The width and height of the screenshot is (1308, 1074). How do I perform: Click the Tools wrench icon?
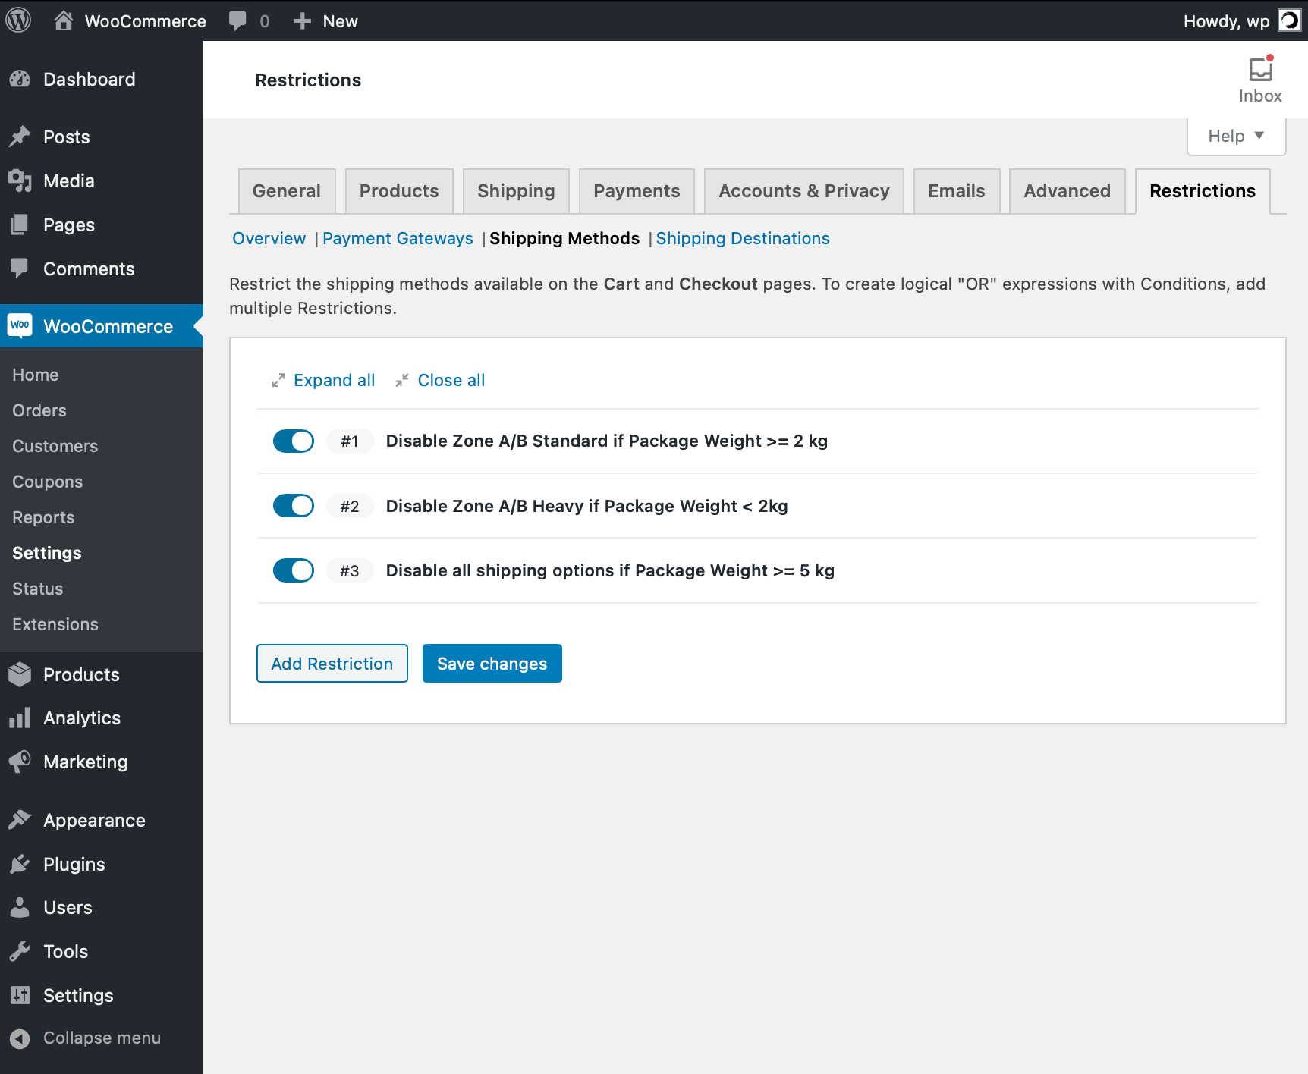[20, 951]
